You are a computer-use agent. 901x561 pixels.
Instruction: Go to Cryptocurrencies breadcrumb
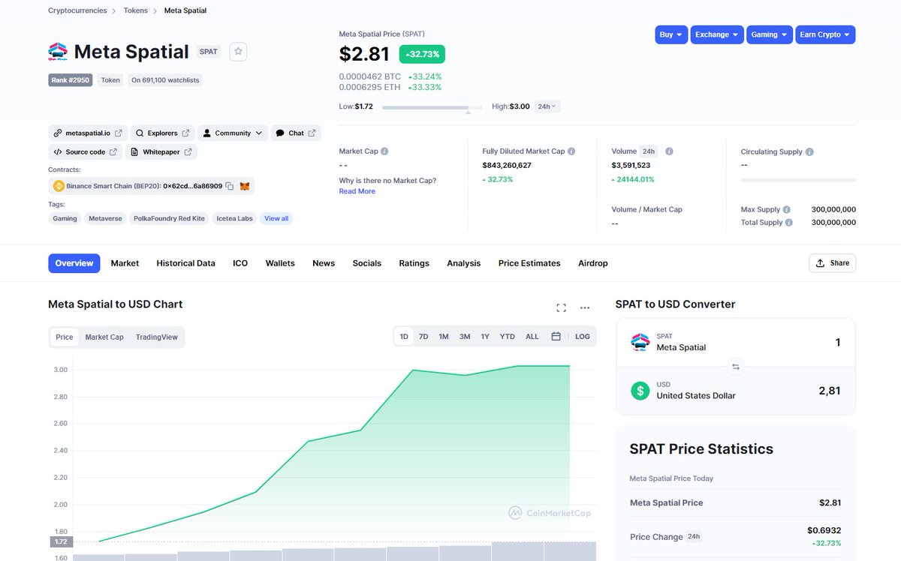click(77, 10)
